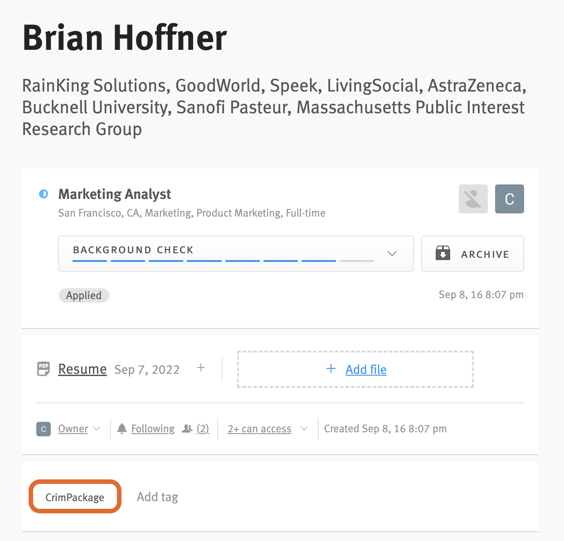Click the small C owner avatar
Viewport: 564px width, 541px height.
click(44, 429)
